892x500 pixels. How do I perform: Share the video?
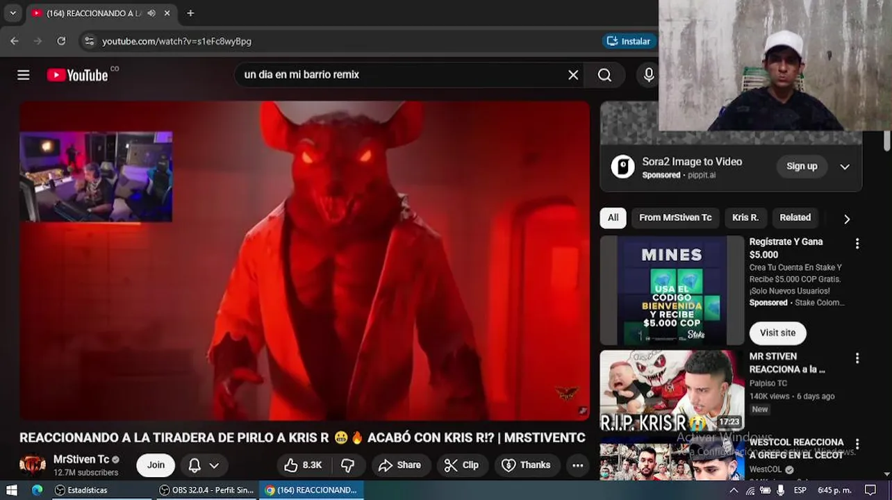399,465
